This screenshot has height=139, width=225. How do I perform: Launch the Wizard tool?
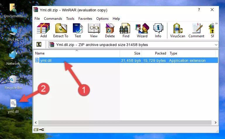(x=142, y=30)
